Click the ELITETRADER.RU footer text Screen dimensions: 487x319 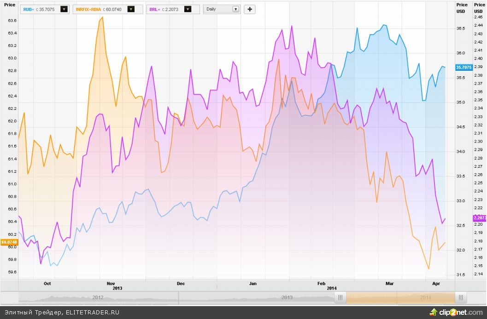click(92, 312)
